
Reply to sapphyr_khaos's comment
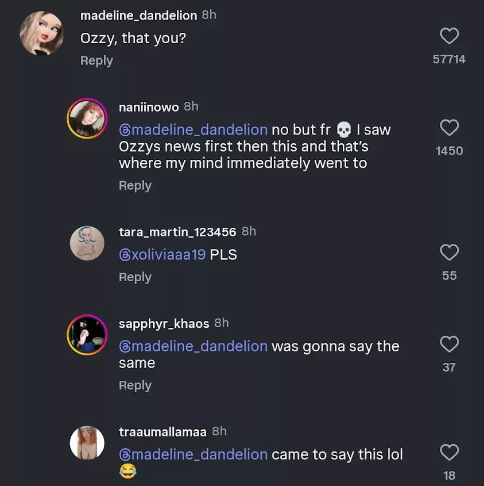135,385
